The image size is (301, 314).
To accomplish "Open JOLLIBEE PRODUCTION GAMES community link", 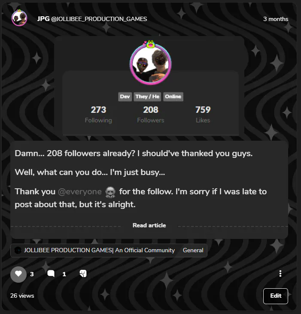I will (x=99, y=251).
